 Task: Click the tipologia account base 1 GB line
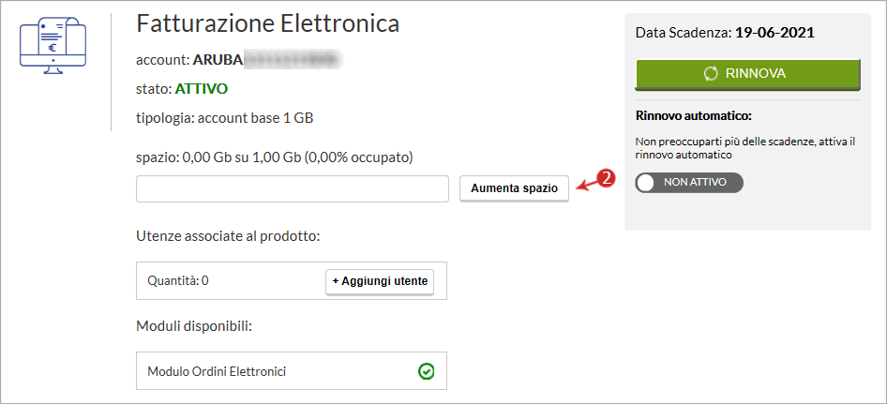tap(225, 119)
